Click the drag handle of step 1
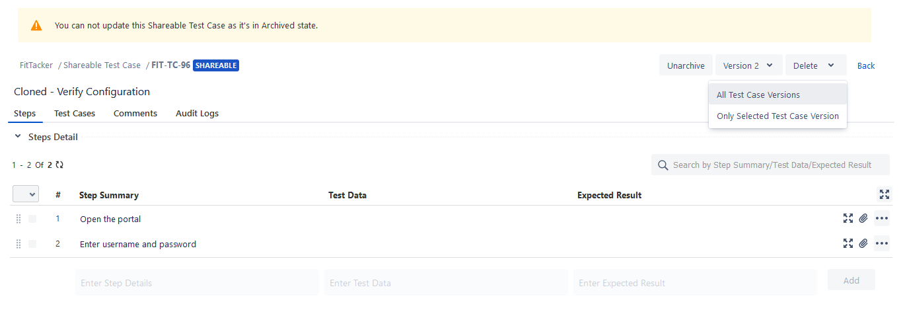Image resolution: width=901 pixels, height=312 pixels. click(x=18, y=219)
